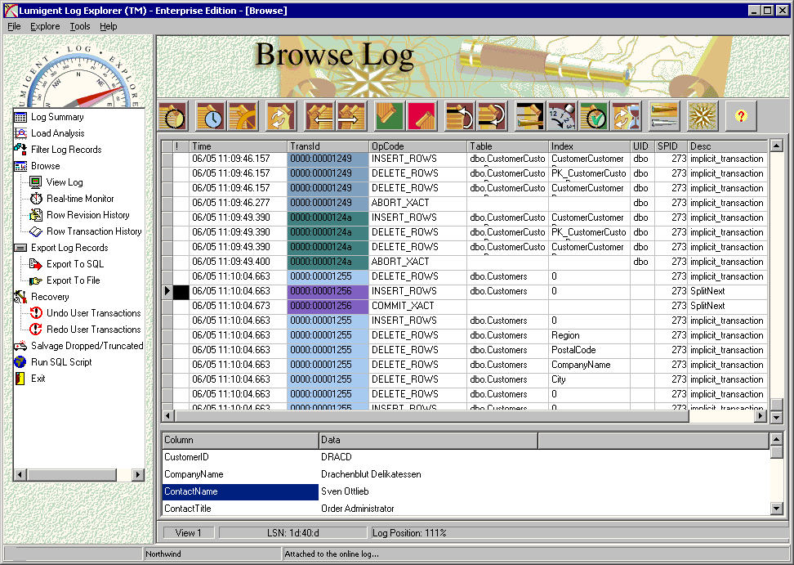
Task: Click the Time column header
Action: [238, 146]
